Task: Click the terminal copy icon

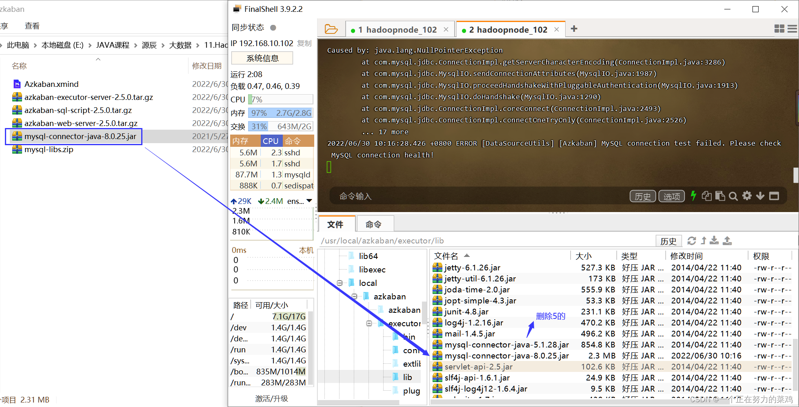Action: 706,196
